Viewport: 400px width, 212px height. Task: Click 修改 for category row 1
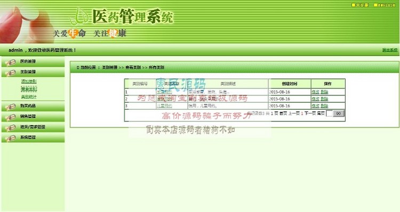coord(315,92)
